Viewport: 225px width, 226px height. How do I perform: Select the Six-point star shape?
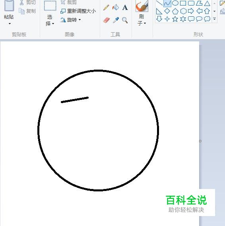(x=183, y=19)
